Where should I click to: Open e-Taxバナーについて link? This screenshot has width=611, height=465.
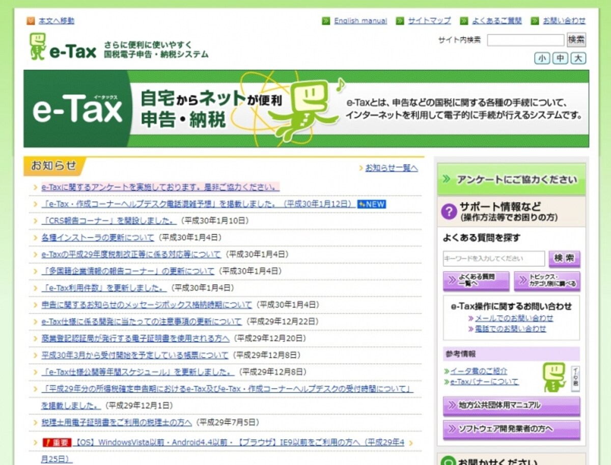pyautogui.click(x=484, y=381)
